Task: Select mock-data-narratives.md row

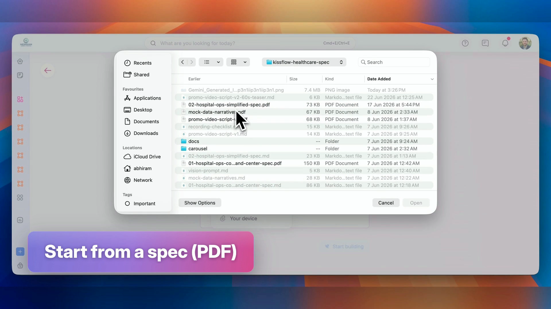Action: pyautogui.click(x=304, y=178)
